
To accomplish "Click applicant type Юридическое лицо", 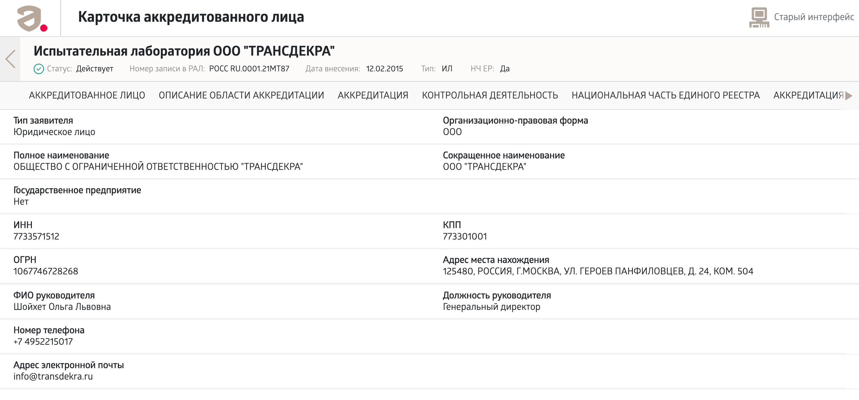I will [54, 132].
